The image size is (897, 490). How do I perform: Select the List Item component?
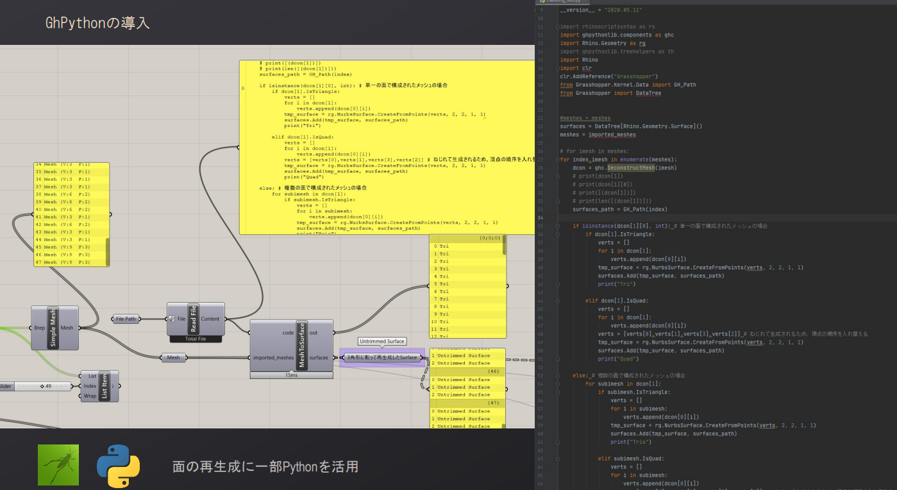pyautogui.click(x=99, y=386)
